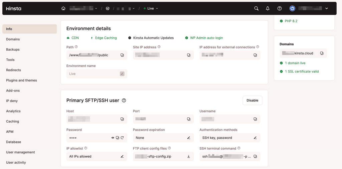Viewport: 342px width, 169px height.
Task: Click the user avatar power icon
Action: click(292, 8)
